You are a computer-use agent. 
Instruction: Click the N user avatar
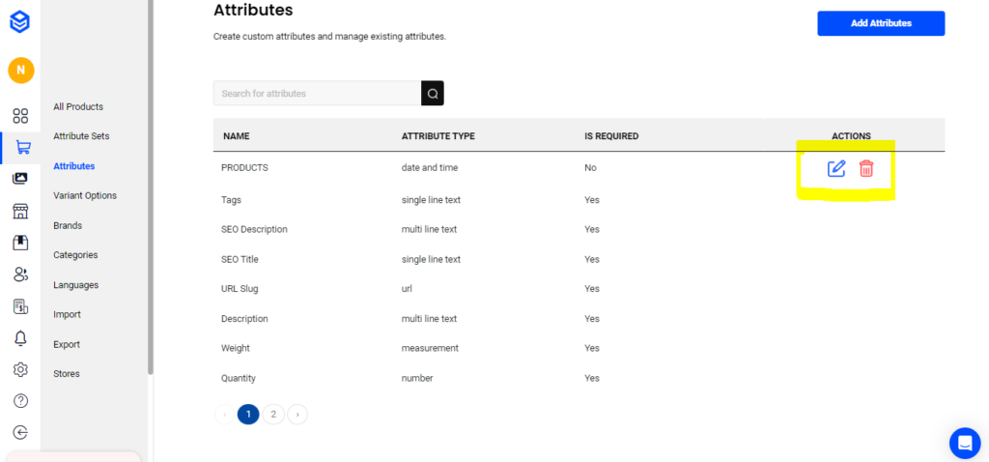point(20,71)
